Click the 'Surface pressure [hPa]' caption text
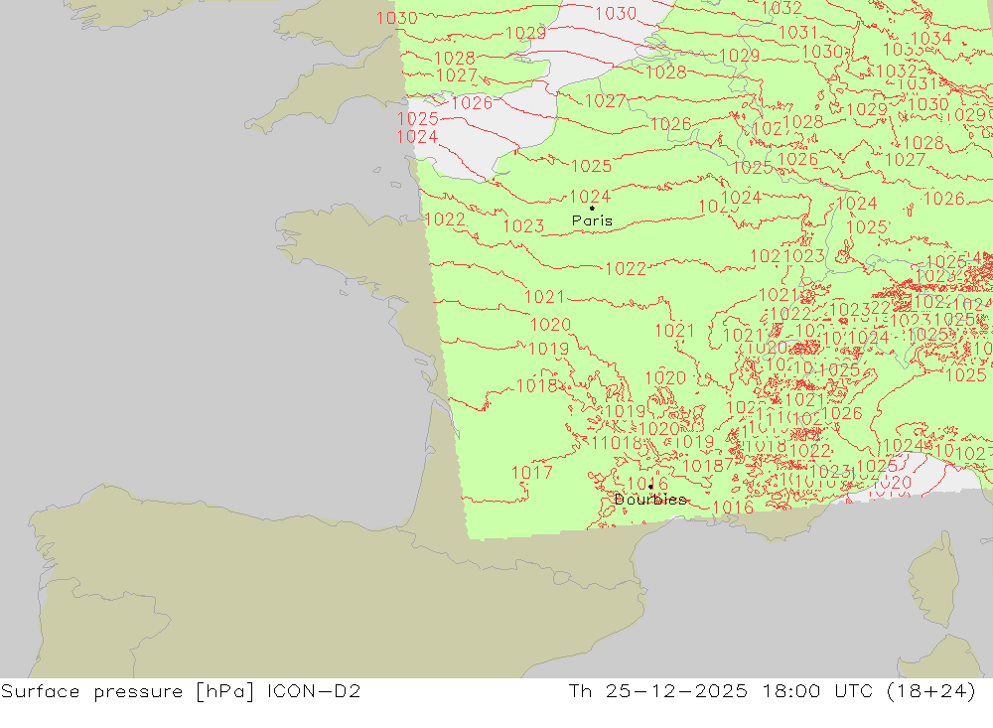Viewport: 993px width, 728px height. pyautogui.click(x=128, y=691)
